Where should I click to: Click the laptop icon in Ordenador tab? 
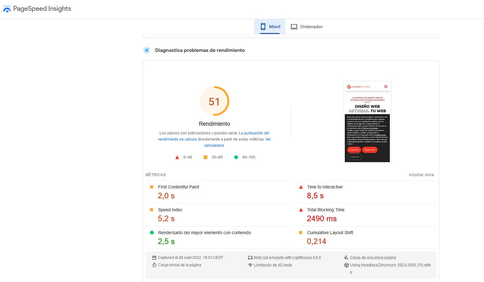coord(294,27)
